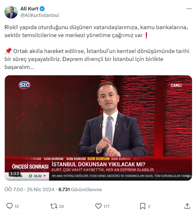Click the blue verified badge
The image size is (196, 214).
pos(42,9)
